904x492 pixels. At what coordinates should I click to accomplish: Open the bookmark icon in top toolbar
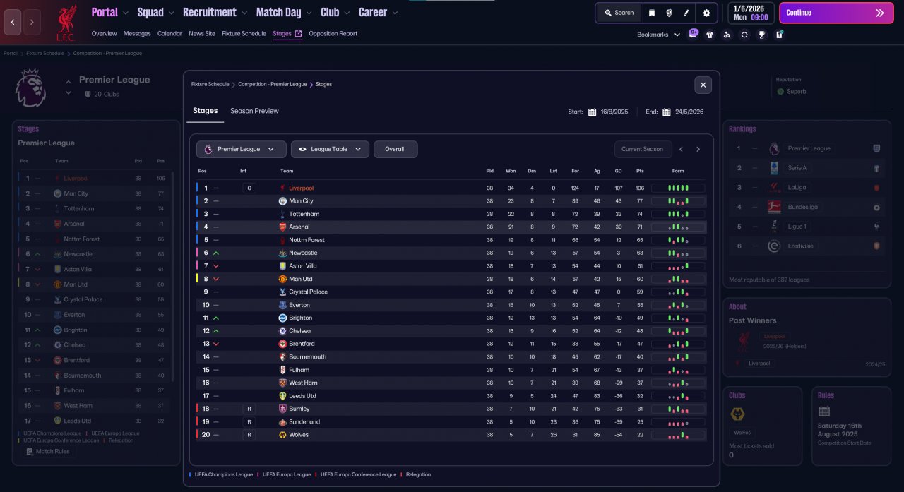[652, 13]
